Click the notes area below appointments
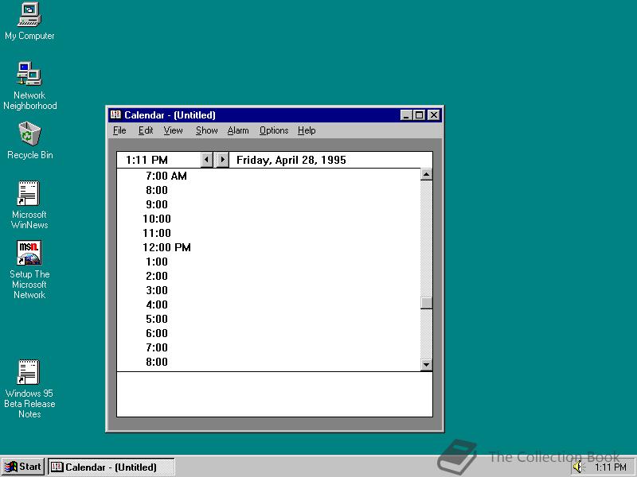Screen dimensions: 637x477 click(x=275, y=394)
